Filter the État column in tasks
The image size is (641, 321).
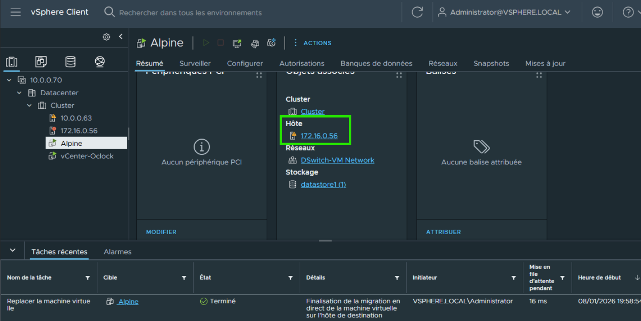(x=290, y=278)
